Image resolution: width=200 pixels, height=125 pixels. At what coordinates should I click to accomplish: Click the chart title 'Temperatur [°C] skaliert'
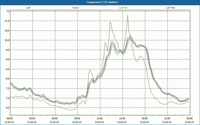pyautogui.click(x=102, y=2)
